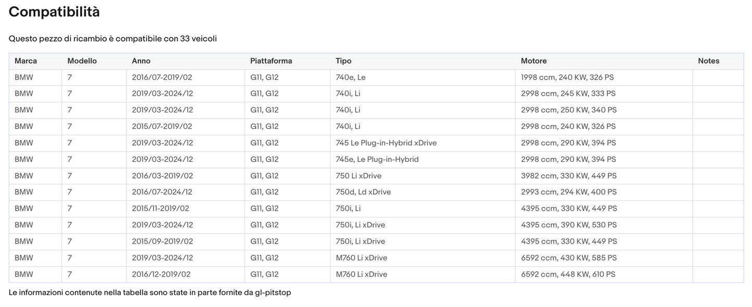
Task: Click the "Anno" column header
Action: pyautogui.click(x=141, y=61)
